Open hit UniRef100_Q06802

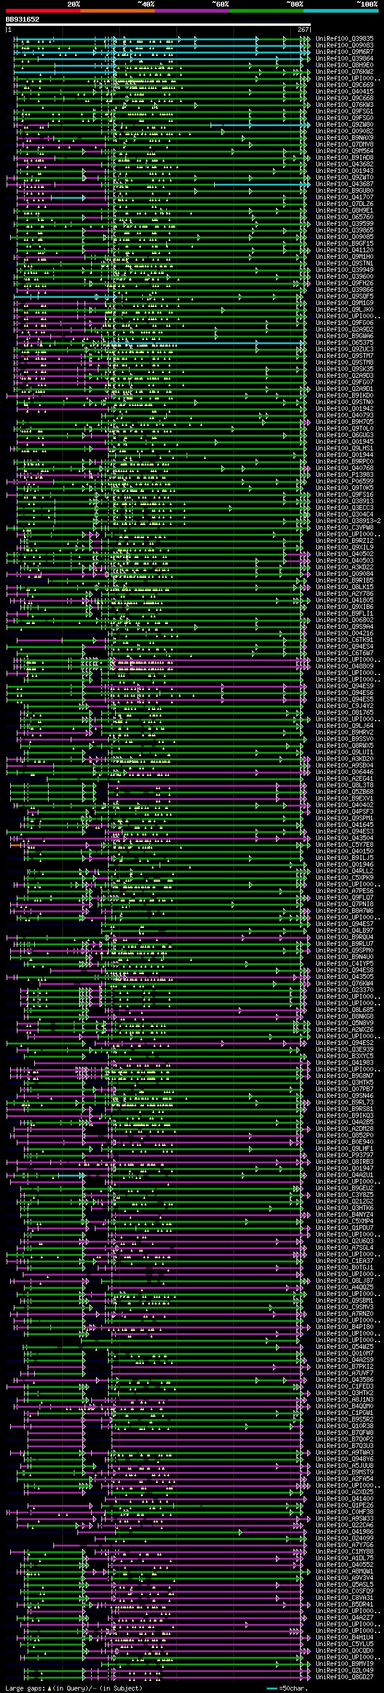pyautogui.click(x=344, y=620)
